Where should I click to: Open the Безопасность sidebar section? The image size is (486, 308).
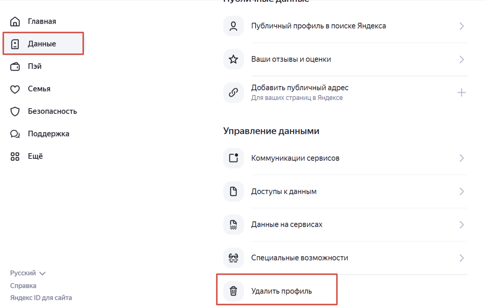click(52, 111)
